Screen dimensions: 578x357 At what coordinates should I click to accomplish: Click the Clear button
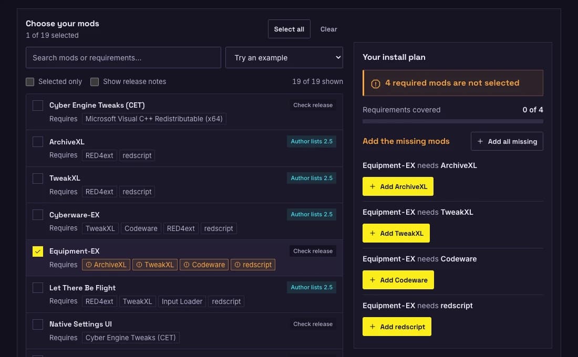point(328,29)
